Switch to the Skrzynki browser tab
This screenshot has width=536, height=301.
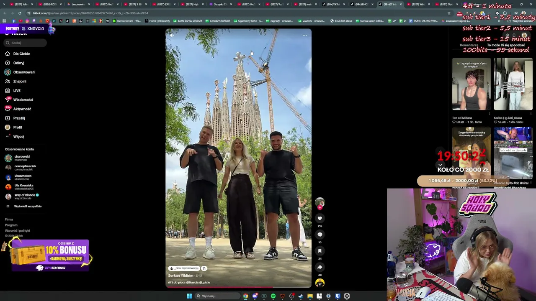(220, 4)
